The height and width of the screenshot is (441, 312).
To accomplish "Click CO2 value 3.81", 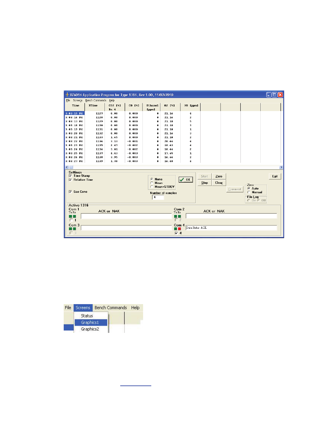I will (x=114, y=149).
